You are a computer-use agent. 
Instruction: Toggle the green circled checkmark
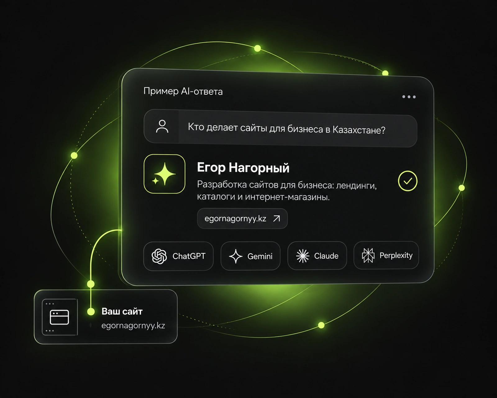(x=408, y=181)
